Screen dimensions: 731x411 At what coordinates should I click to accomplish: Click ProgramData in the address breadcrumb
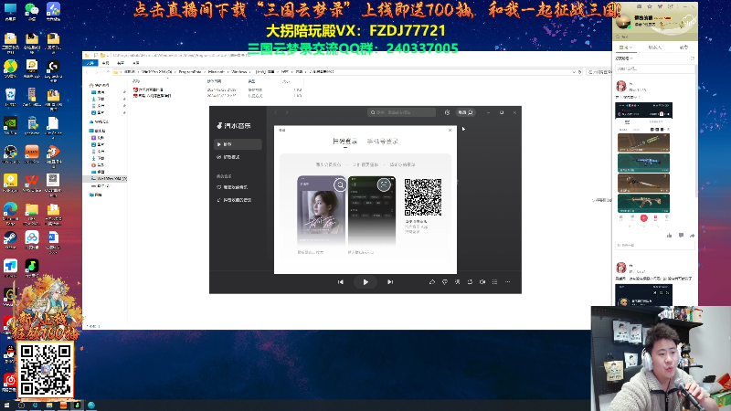pyautogui.click(x=190, y=72)
